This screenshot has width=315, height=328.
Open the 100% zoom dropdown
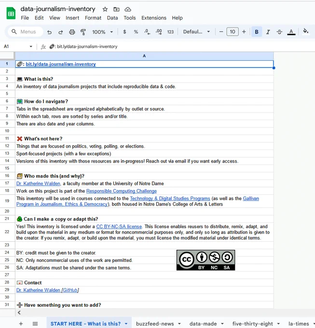point(102,32)
